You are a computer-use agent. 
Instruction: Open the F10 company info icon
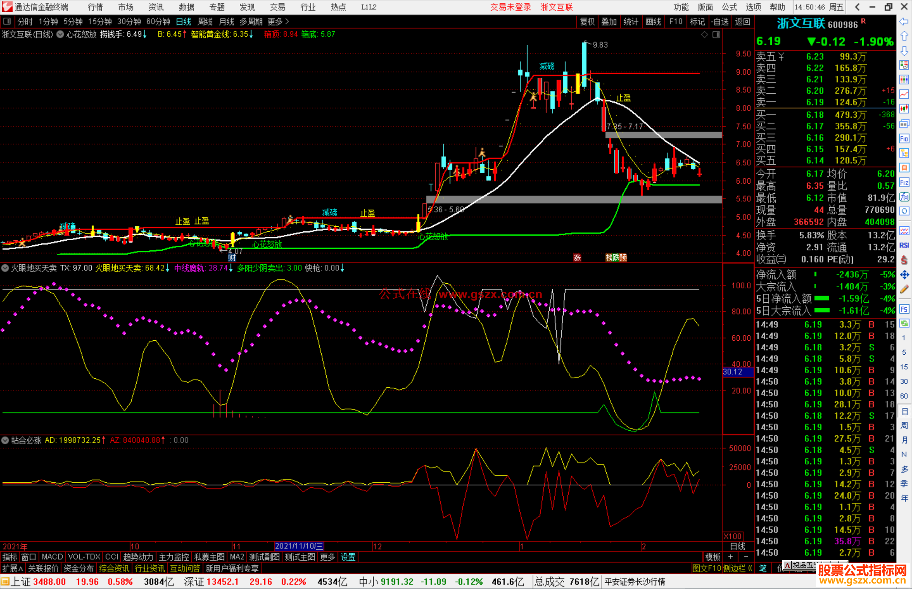[904, 138]
